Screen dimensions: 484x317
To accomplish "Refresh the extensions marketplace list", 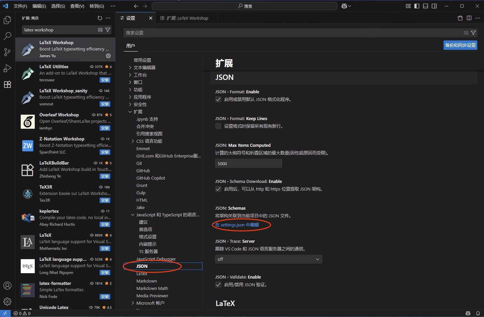I will 100,18.
